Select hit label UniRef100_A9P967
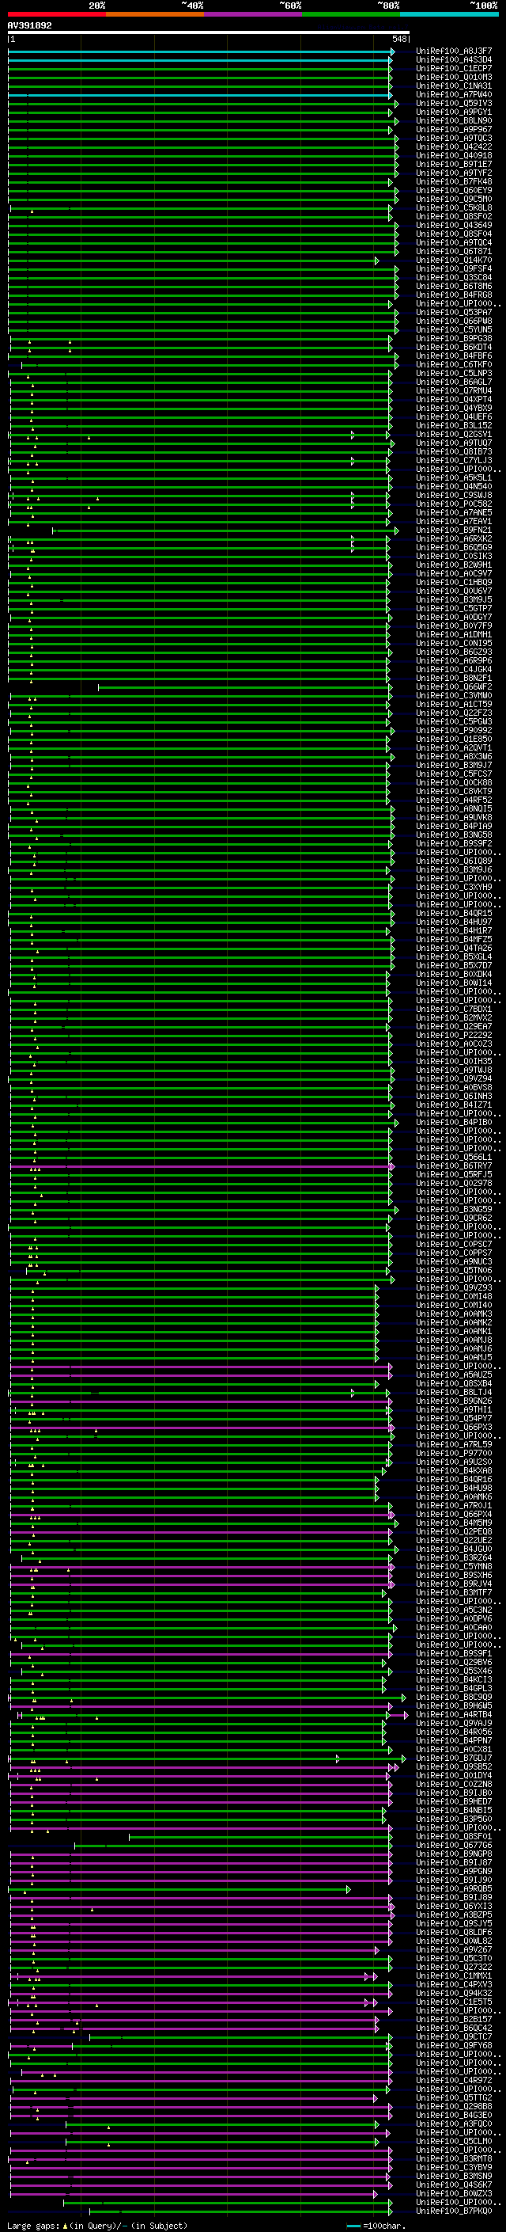The width and height of the screenshot is (506, 2232). click(454, 129)
